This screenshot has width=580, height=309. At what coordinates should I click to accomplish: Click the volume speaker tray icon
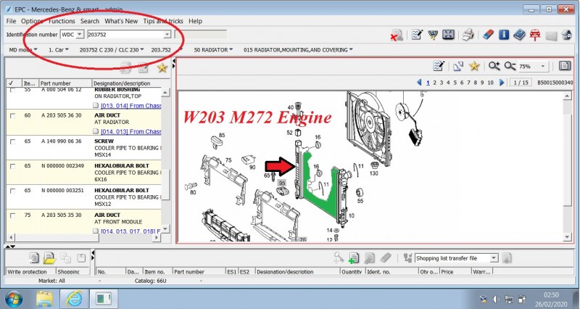(x=496, y=299)
